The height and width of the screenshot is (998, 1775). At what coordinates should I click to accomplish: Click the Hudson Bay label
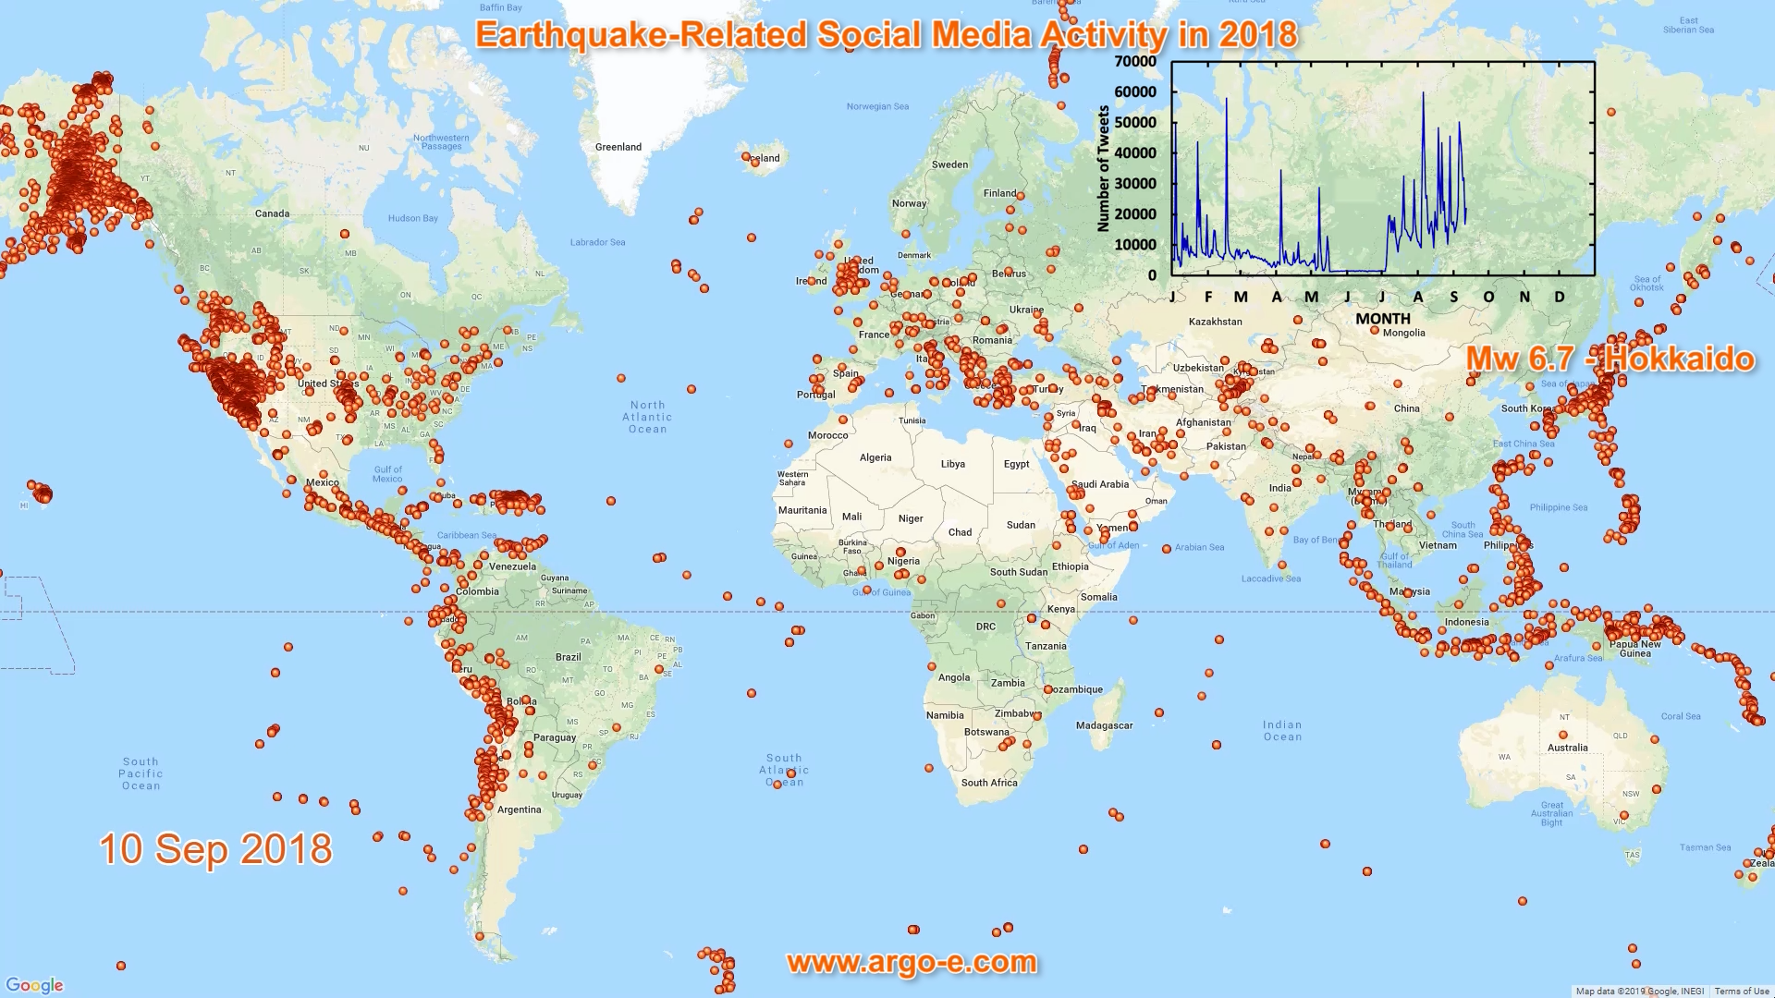coord(412,219)
